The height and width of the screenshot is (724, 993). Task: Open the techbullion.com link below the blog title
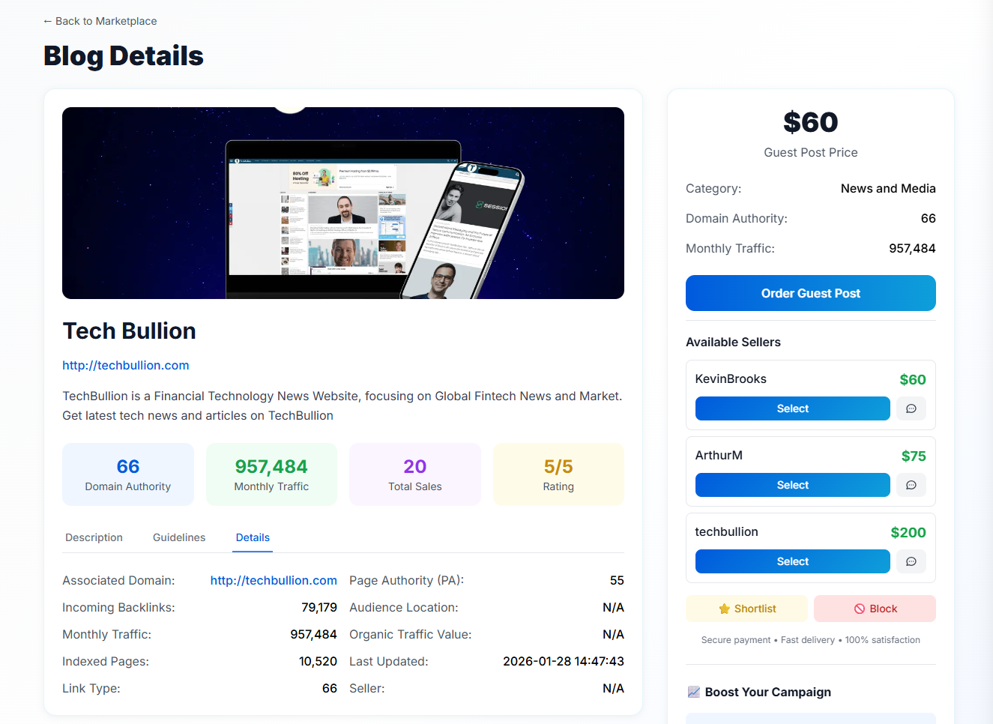[125, 365]
